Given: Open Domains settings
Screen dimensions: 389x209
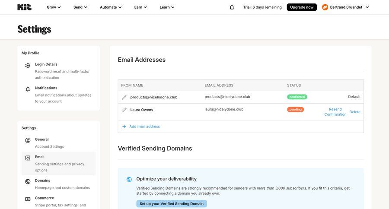Looking at the screenshot, I should point(58,184).
